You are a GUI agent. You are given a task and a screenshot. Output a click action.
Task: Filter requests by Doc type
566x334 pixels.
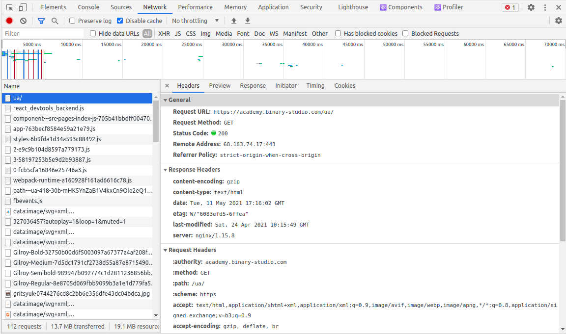point(259,33)
